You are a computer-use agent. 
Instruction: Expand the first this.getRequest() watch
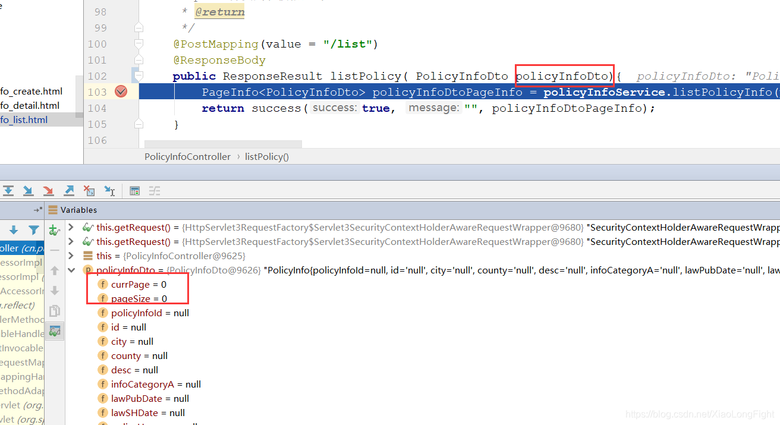click(x=71, y=228)
